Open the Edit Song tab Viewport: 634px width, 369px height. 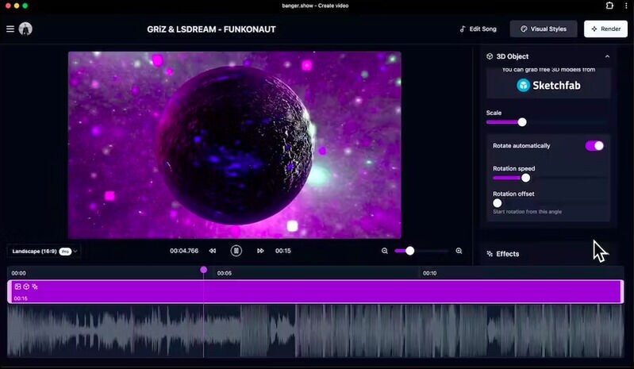point(478,29)
